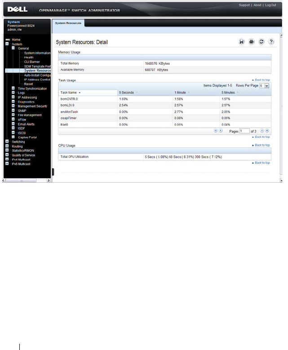Screen dimensions: 288x350
Task: Open CLI Banner tree item
Action: click(x=32, y=62)
